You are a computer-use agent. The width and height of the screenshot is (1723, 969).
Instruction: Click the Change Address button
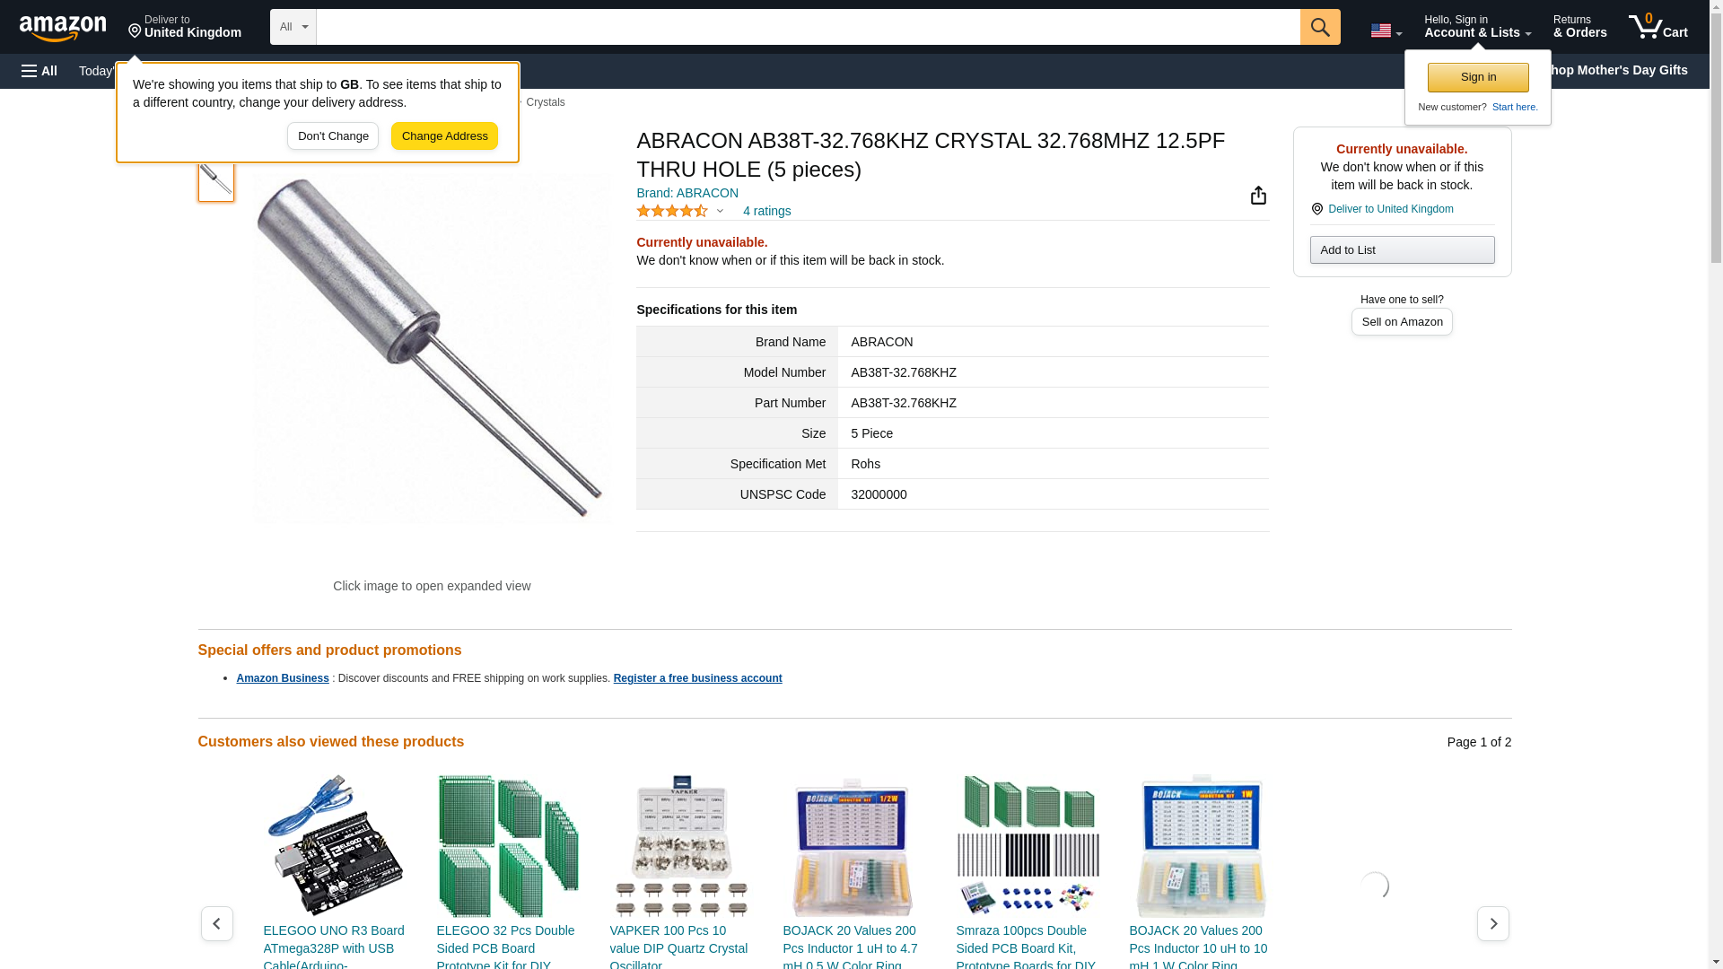[444, 136]
